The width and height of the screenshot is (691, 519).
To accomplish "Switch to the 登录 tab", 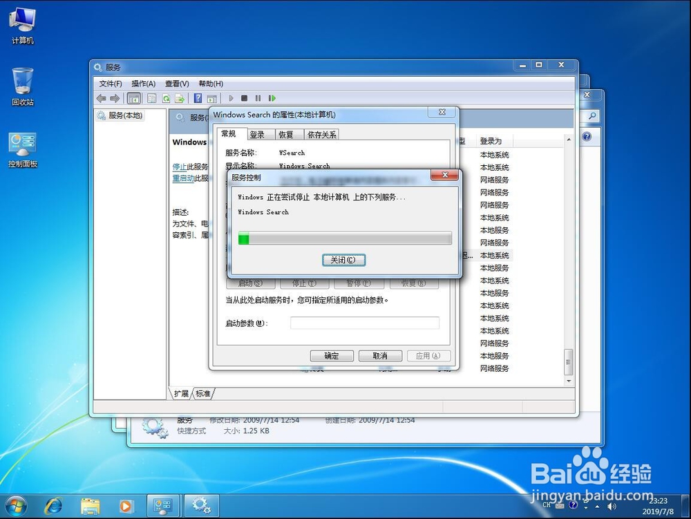I will pos(257,134).
